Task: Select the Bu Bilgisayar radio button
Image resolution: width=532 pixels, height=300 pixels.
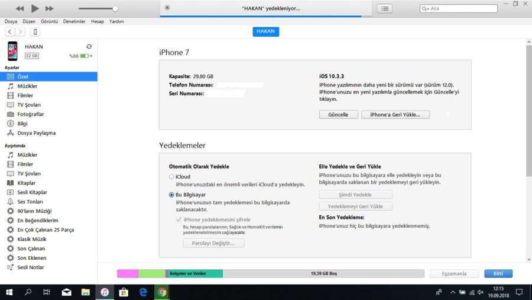Action: (x=171, y=195)
